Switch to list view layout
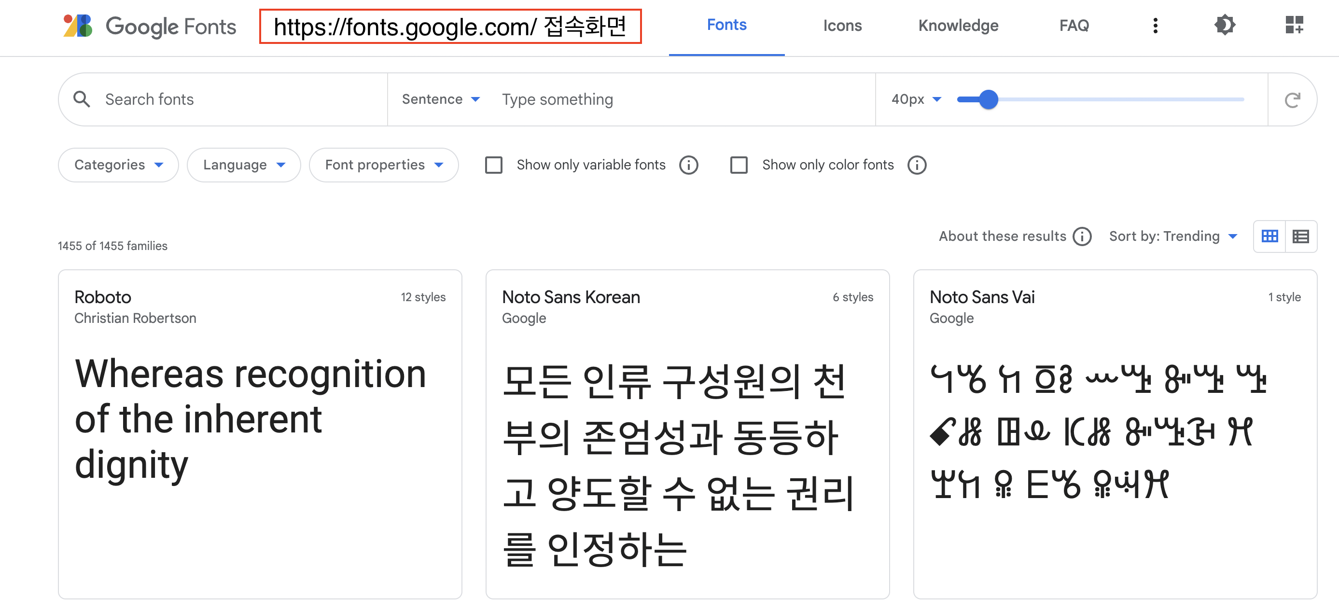1339x611 pixels. click(x=1300, y=236)
